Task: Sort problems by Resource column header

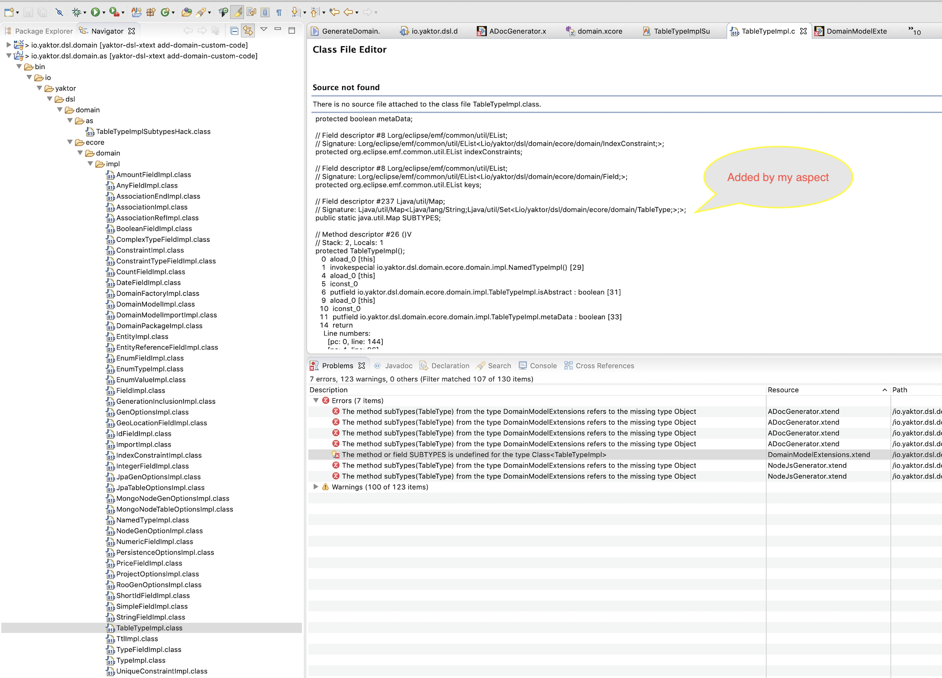Action: click(x=828, y=390)
